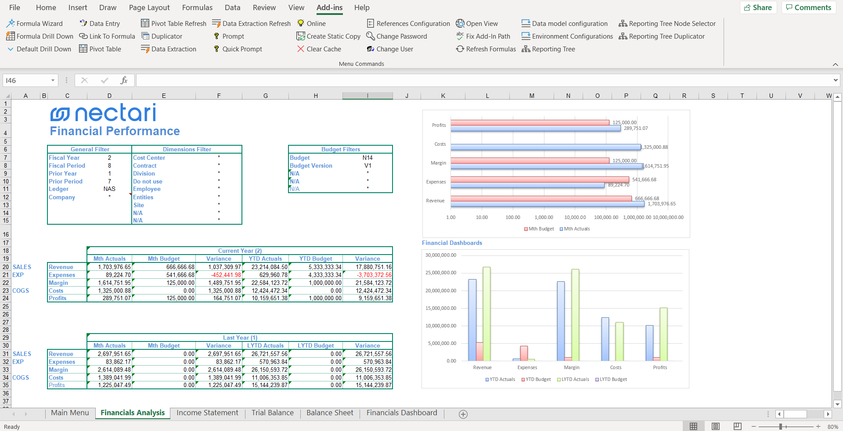
Task: Open the Name Box dropdown arrow
Action: pyautogui.click(x=53, y=81)
